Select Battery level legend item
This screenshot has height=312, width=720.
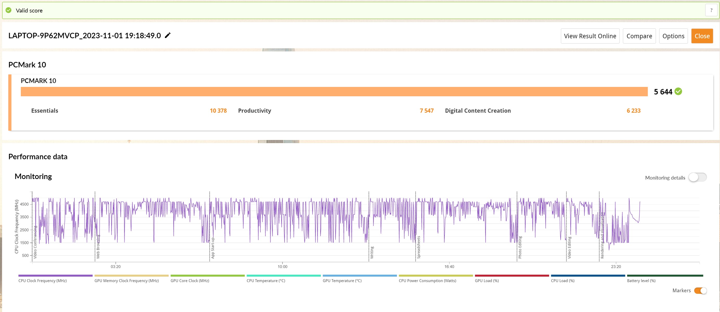tap(641, 281)
